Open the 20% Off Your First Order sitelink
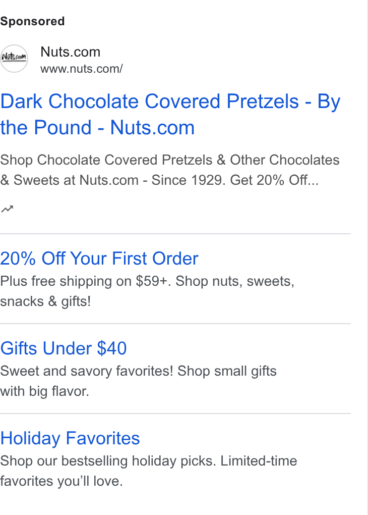368x515 pixels. pyautogui.click(x=99, y=258)
